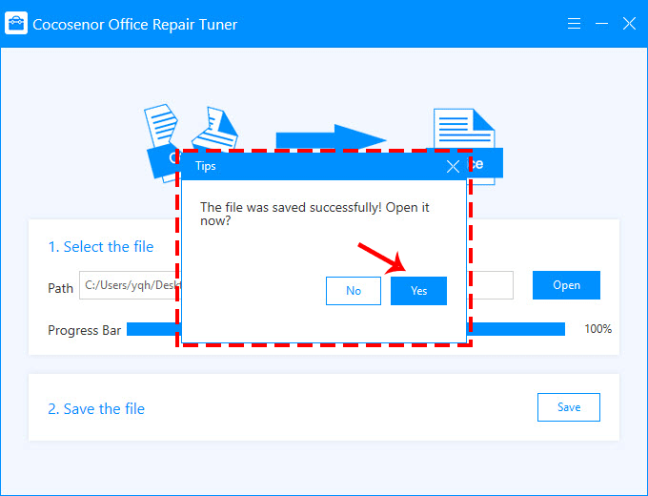Click No in the Tips dialog

(354, 291)
